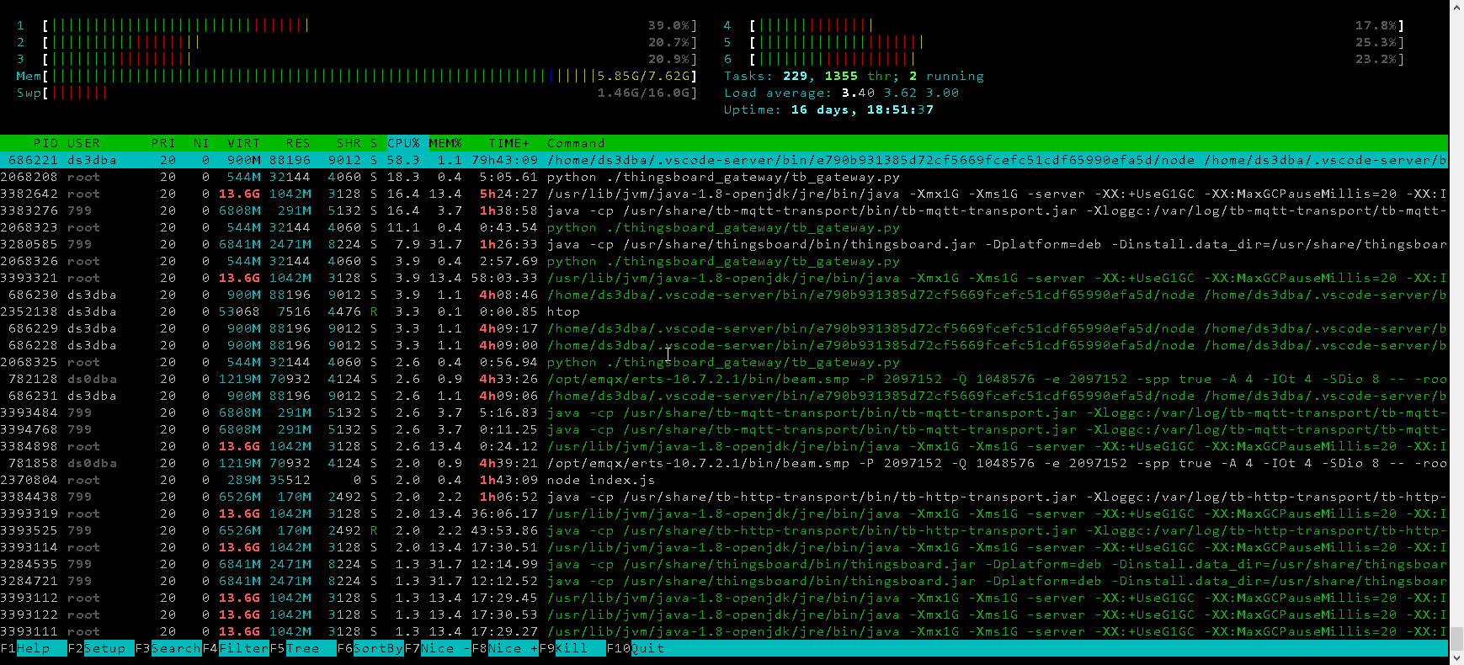
Task: Lower priority with F7 Nice -
Action: coord(438,648)
